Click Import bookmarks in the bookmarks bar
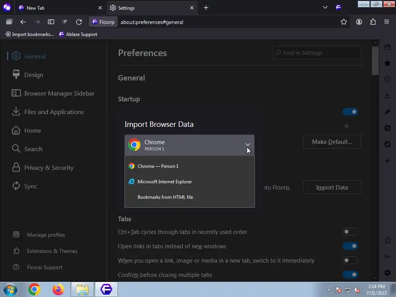This screenshot has height=297, width=396. coord(29,34)
